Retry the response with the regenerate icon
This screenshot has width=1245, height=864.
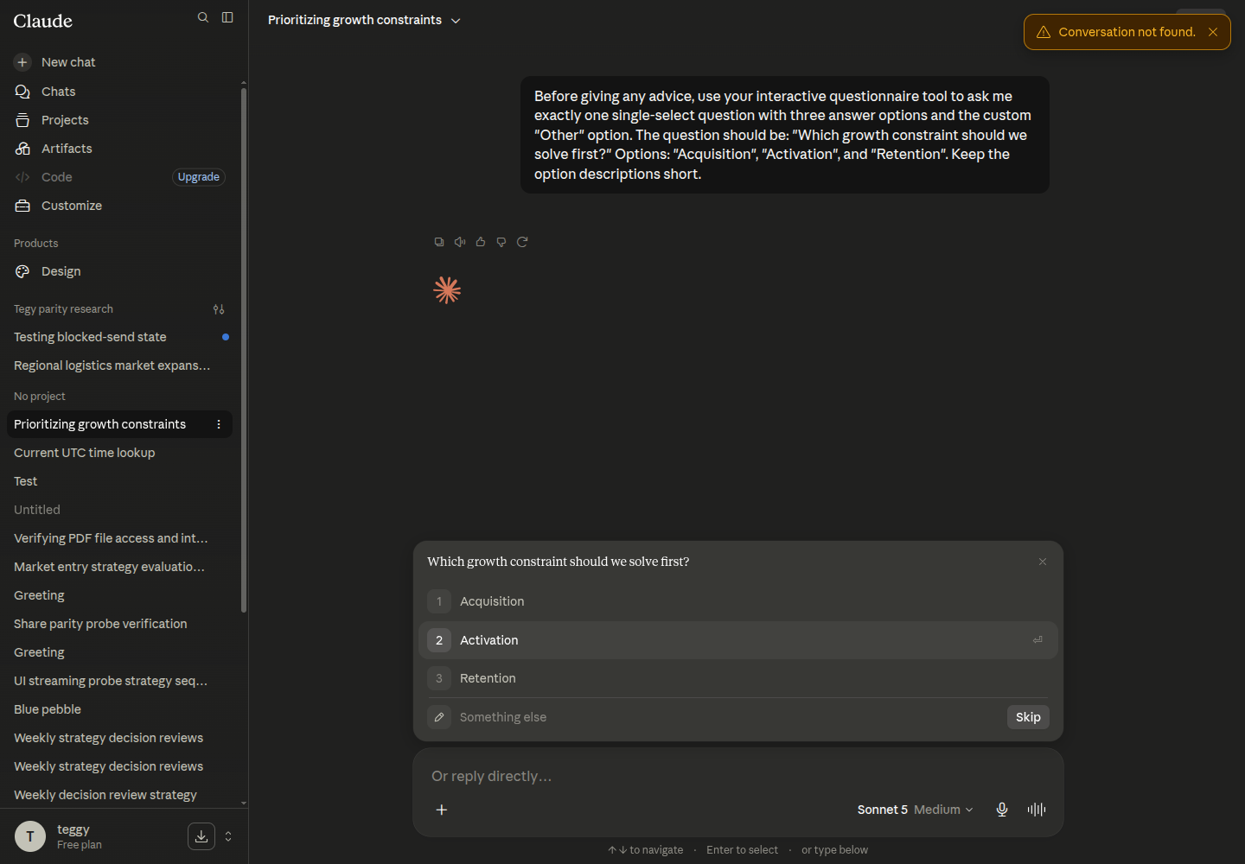click(x=522, y=242)
